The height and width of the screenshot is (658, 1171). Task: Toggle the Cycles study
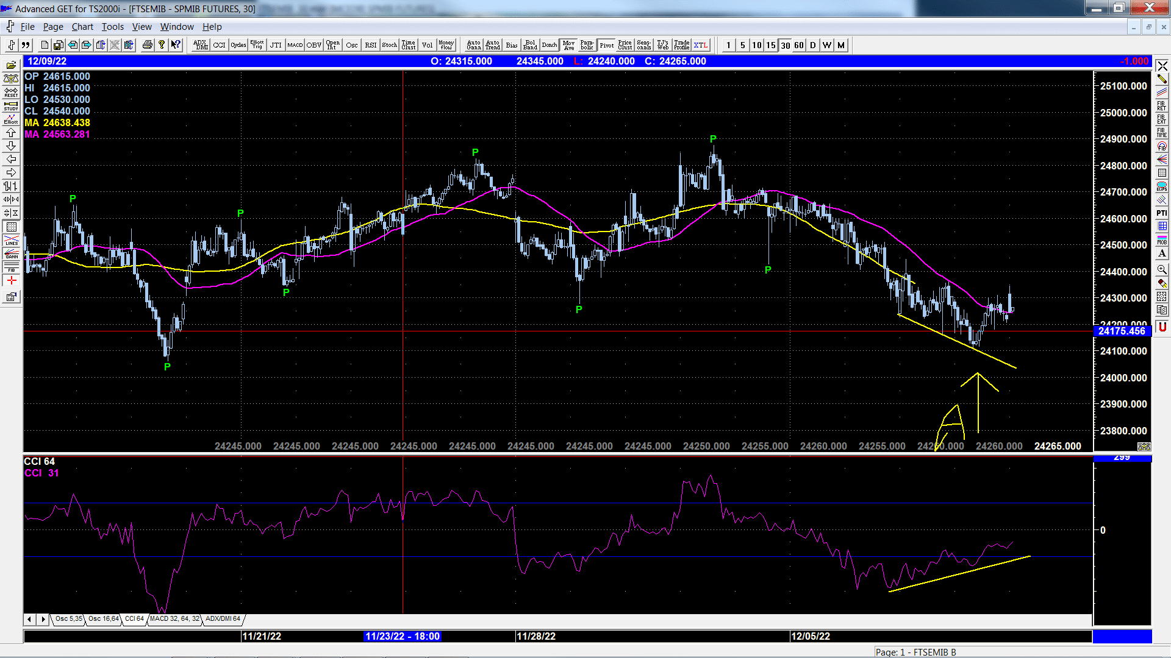(x=238, y=45)
